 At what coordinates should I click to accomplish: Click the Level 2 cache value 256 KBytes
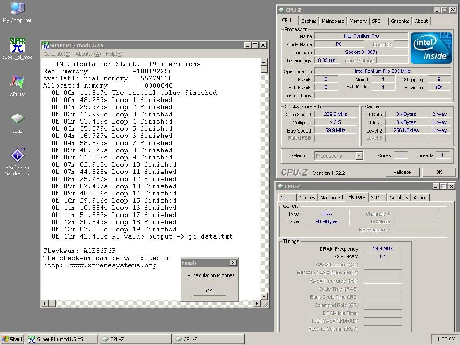[406, 130]
